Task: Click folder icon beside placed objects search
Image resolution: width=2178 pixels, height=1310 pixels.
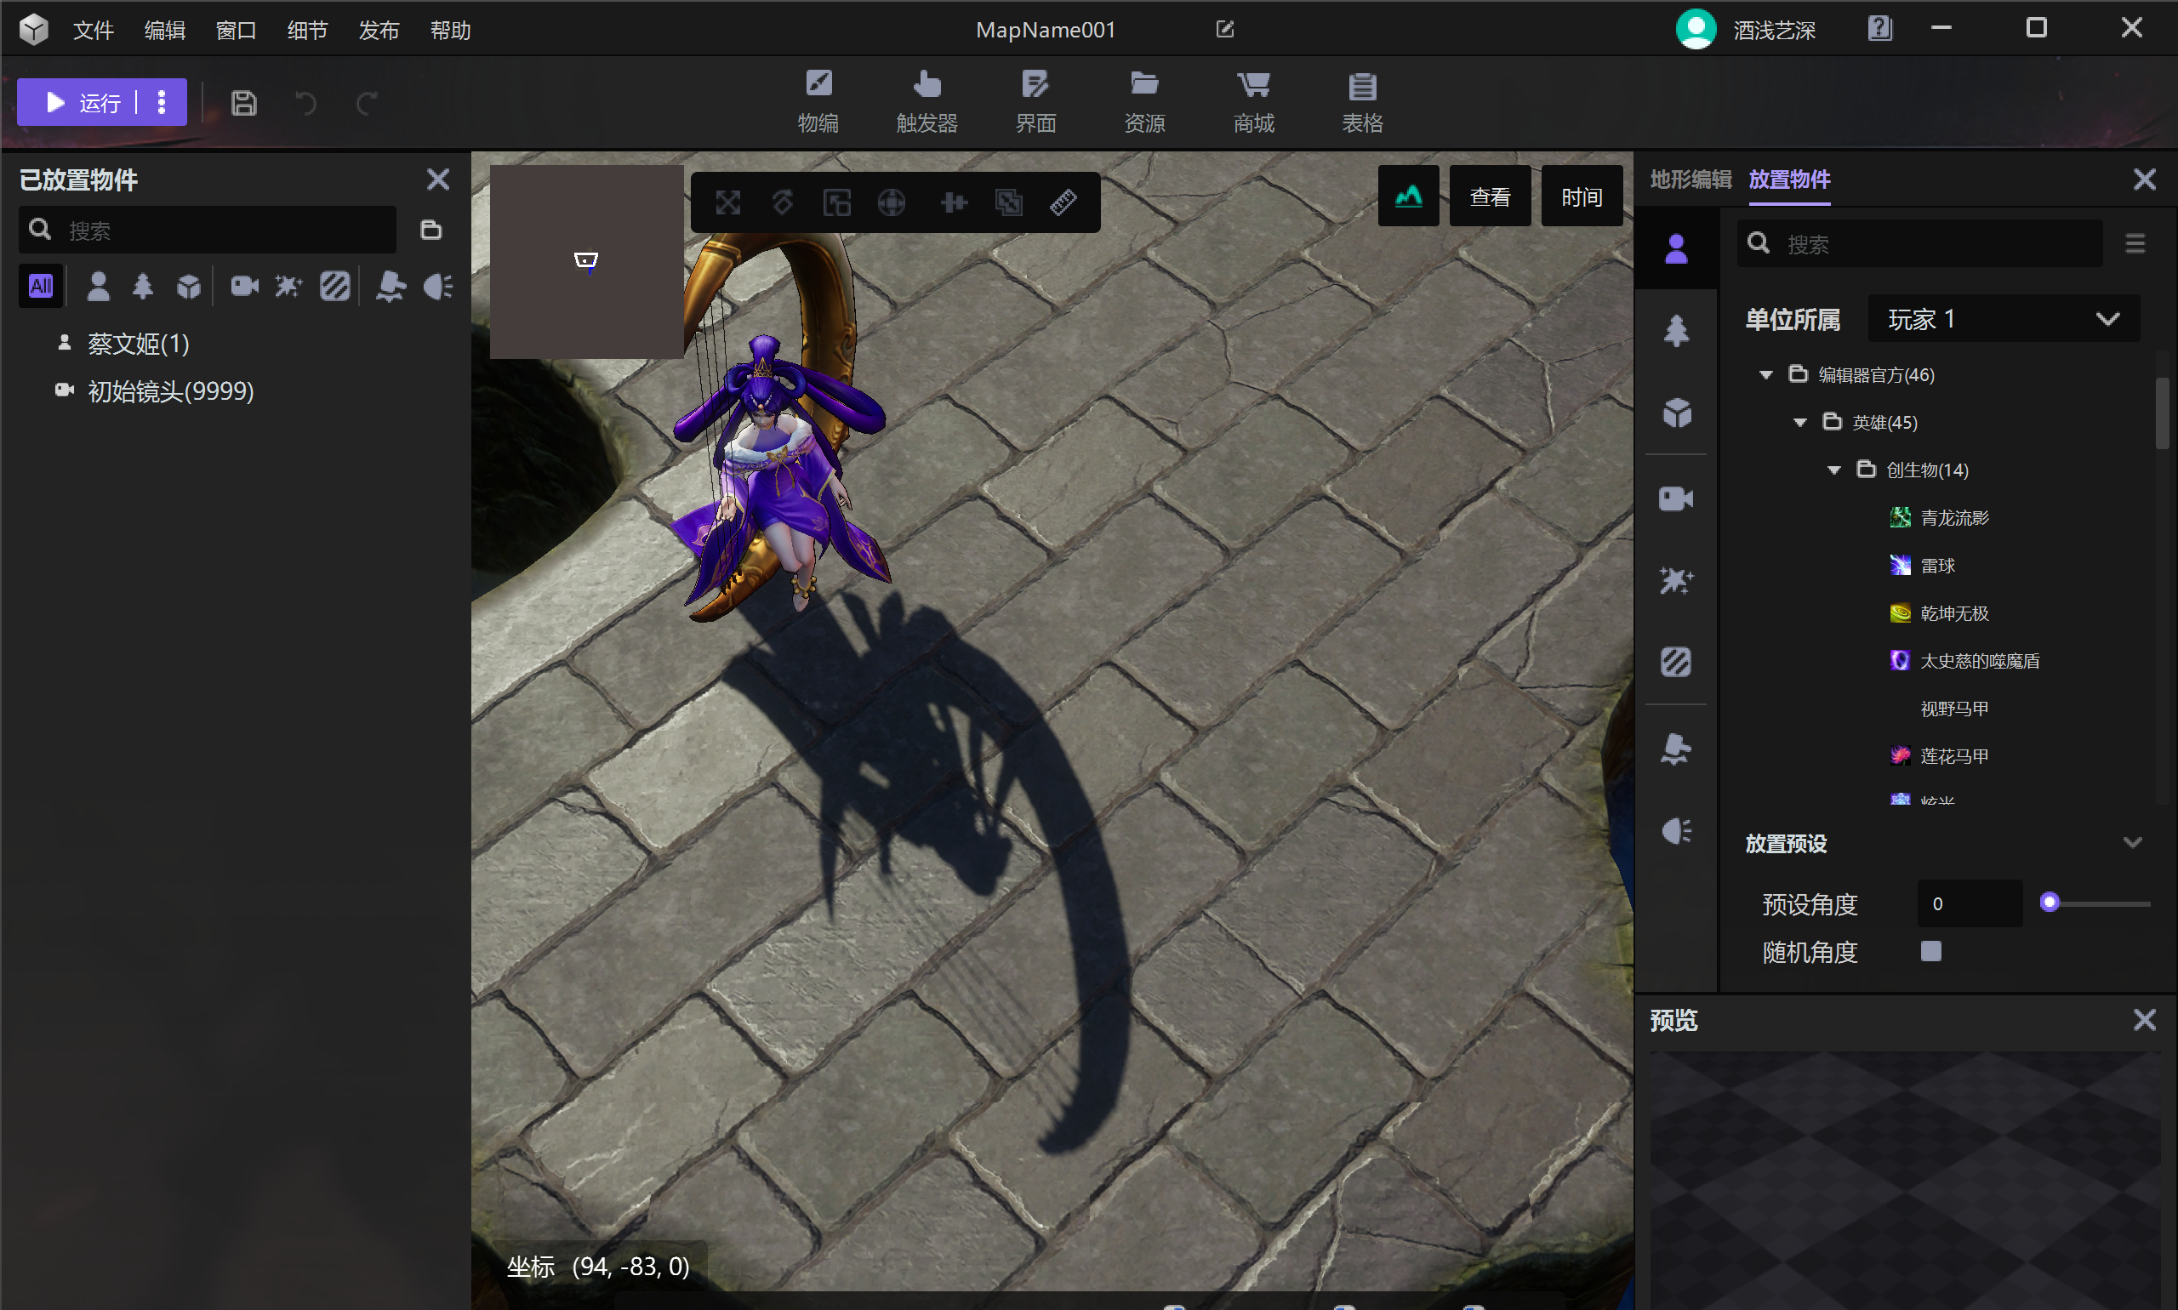Action: click(x=430, y=231)
